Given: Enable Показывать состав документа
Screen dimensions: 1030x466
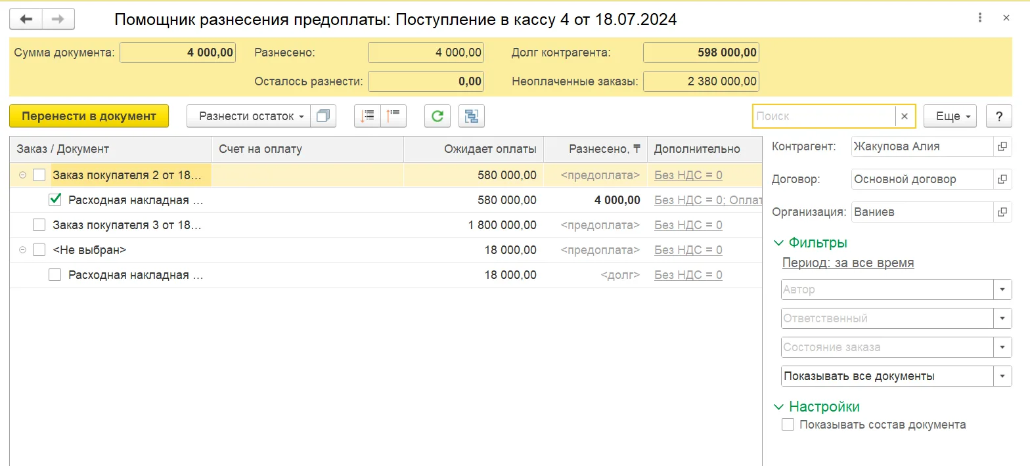Looking at the screenshot, I should (788, 425).
